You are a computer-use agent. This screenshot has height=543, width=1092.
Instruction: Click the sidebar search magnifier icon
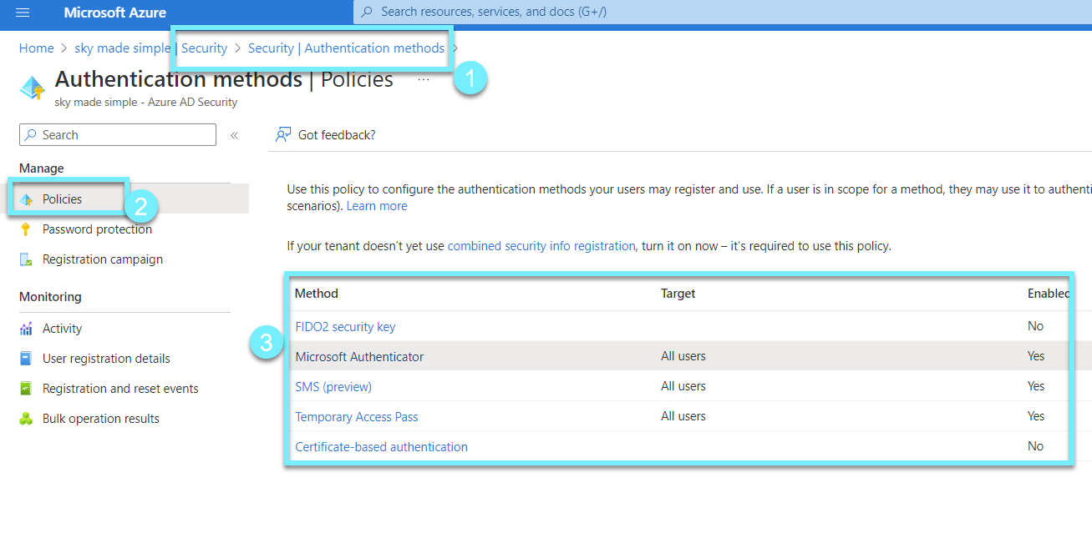pos(31,135)
